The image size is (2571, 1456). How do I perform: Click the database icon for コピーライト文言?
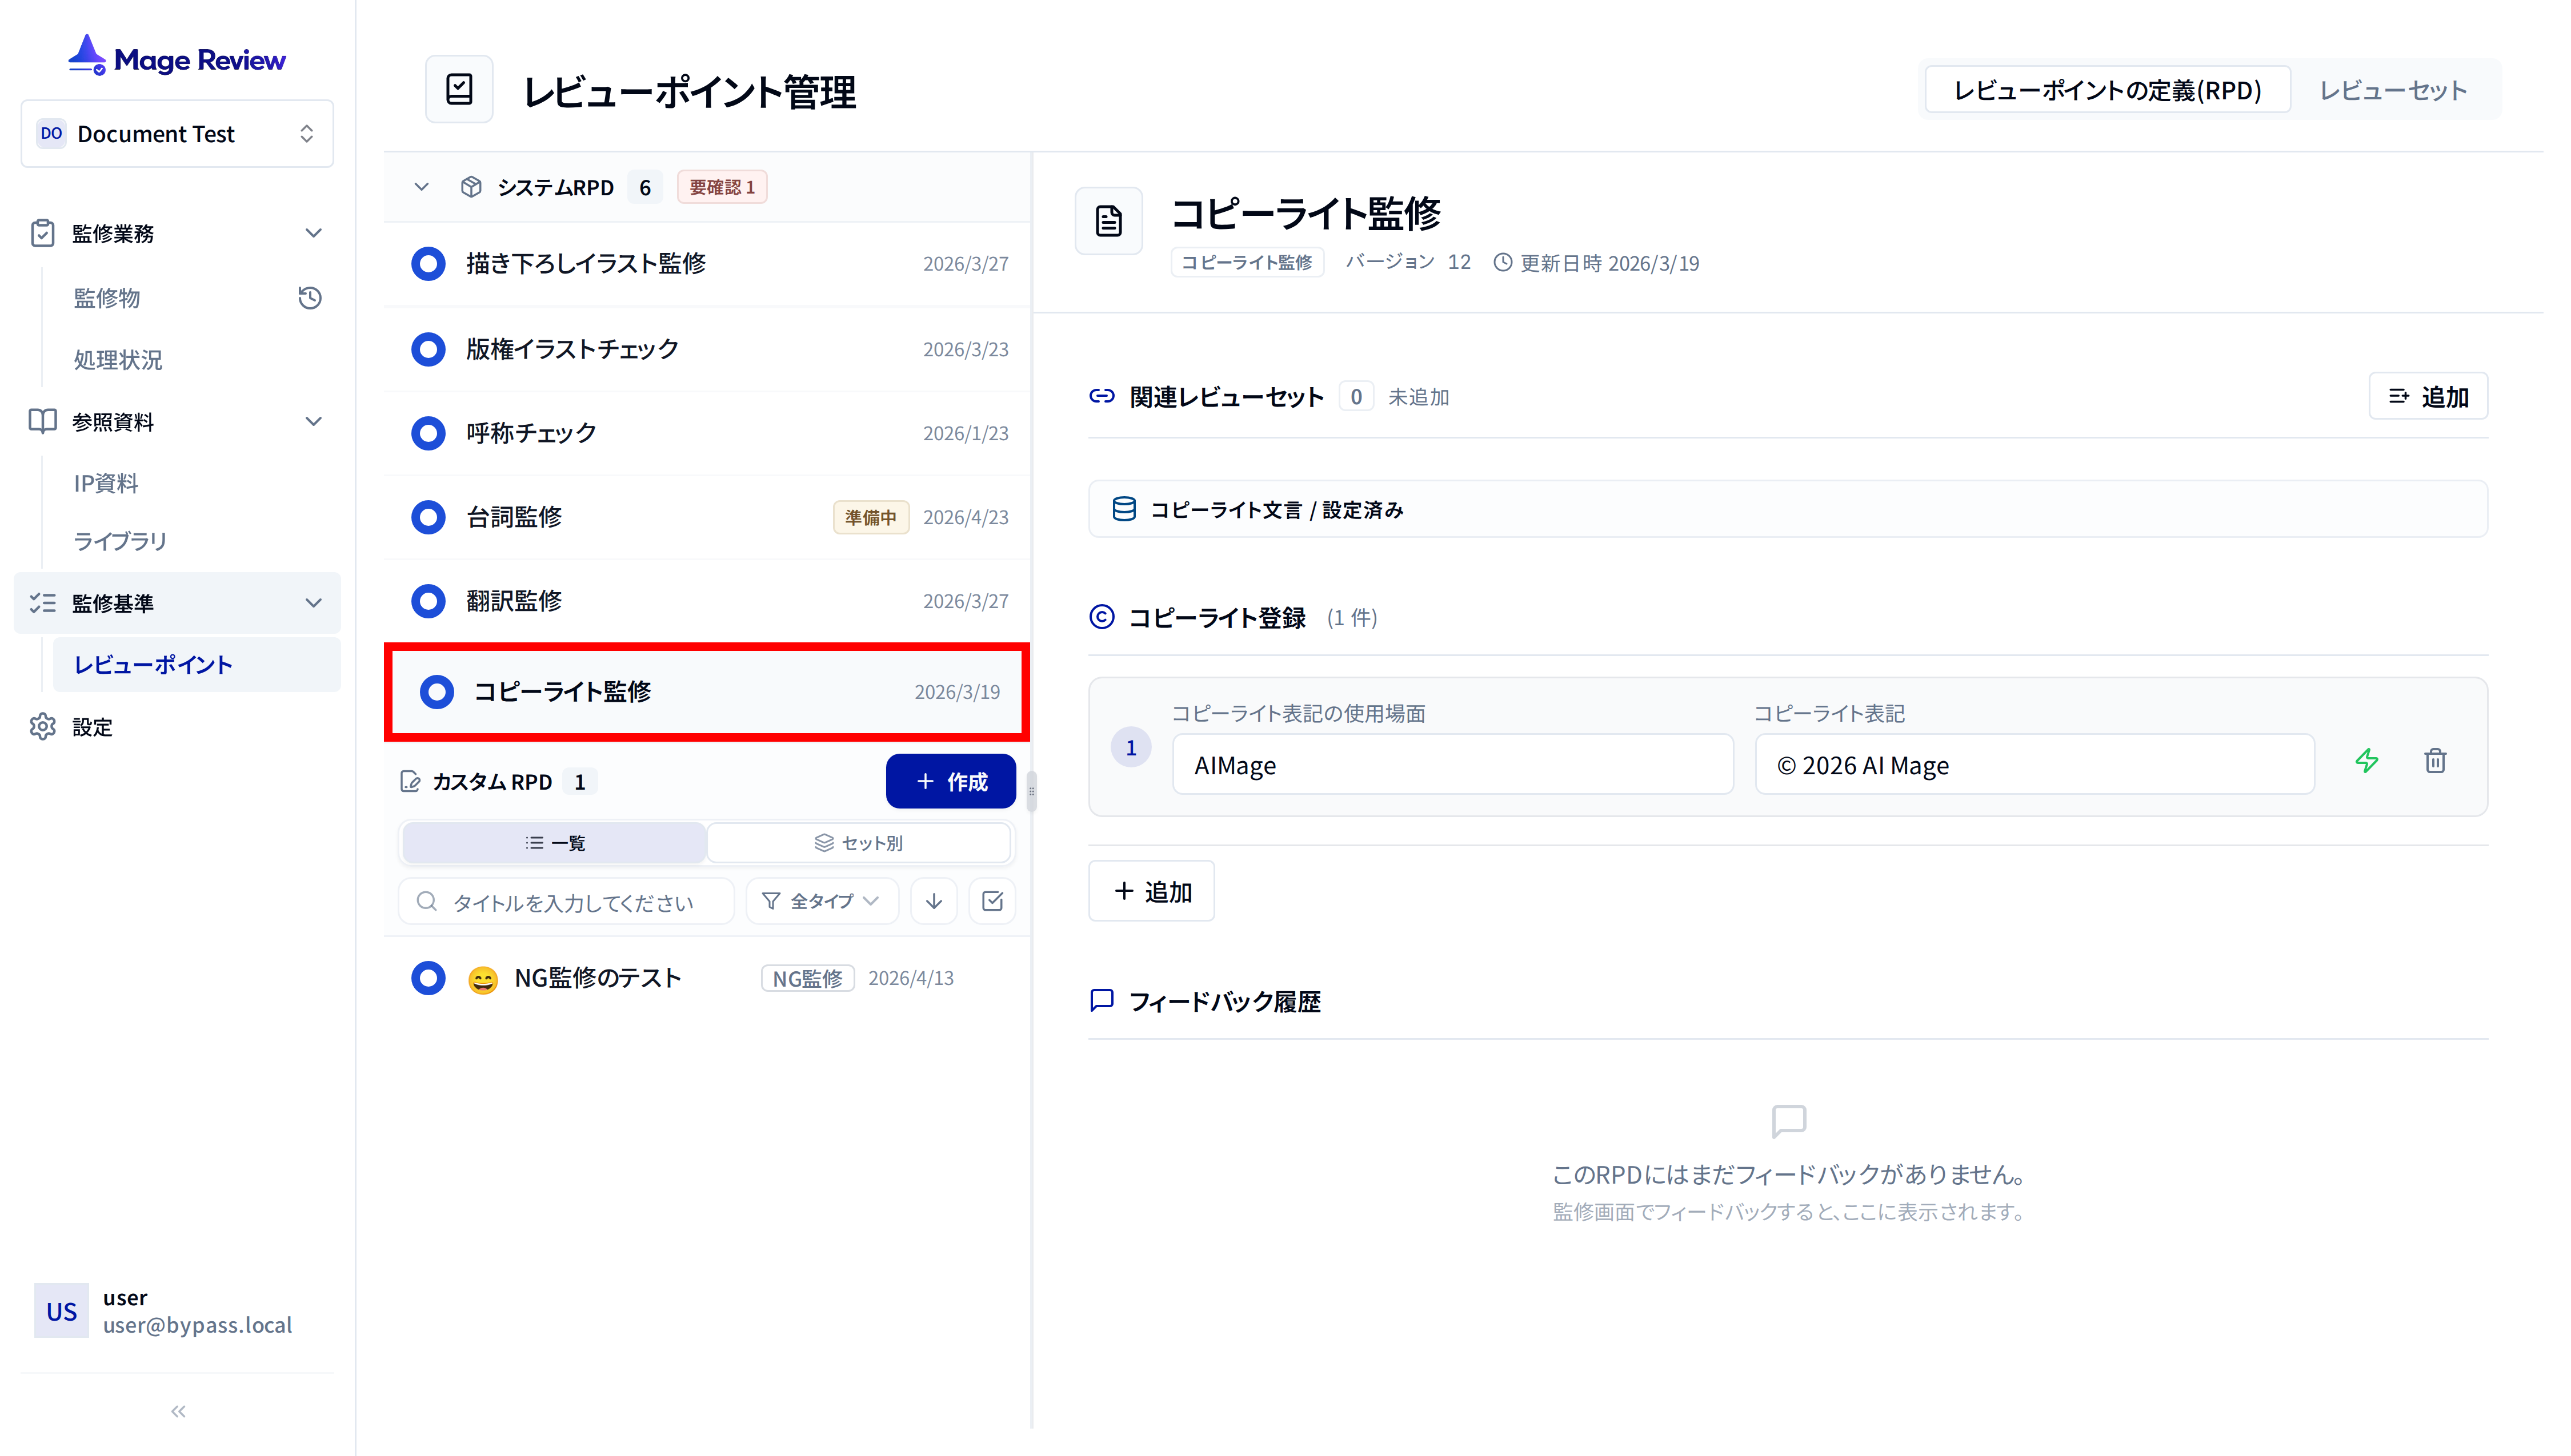(1124, 509)
